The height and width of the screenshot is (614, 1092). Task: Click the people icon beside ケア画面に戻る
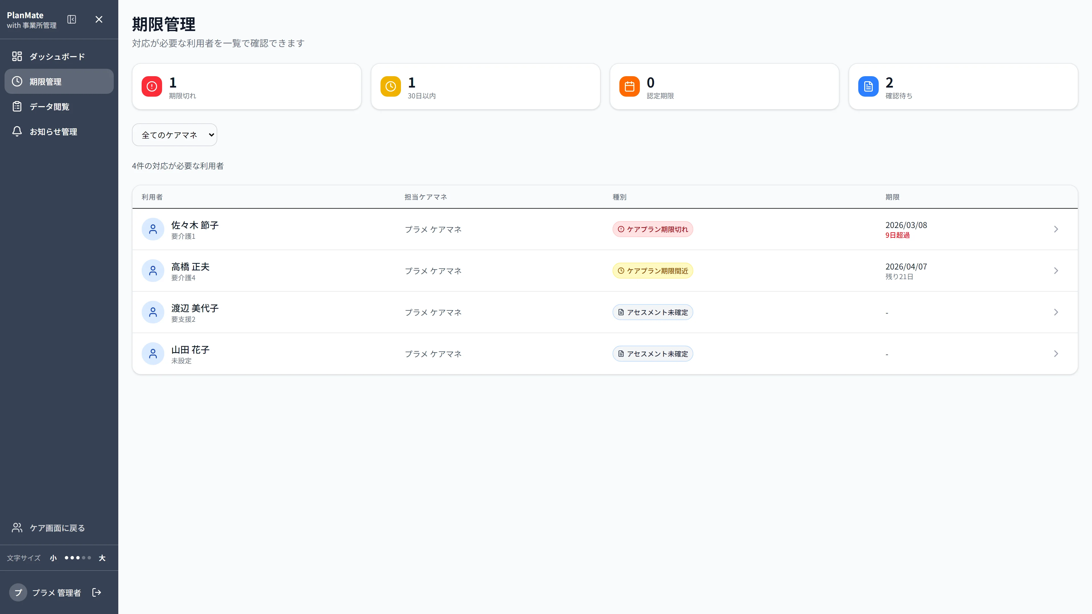[17, 528]
